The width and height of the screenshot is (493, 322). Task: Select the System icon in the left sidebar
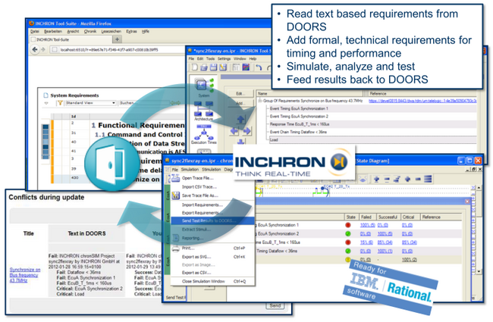click(x=204, y=87)
